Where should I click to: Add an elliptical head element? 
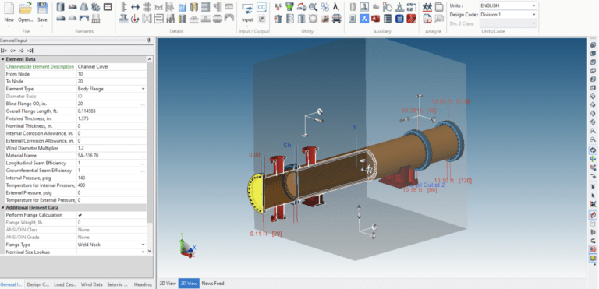point(60,19)
